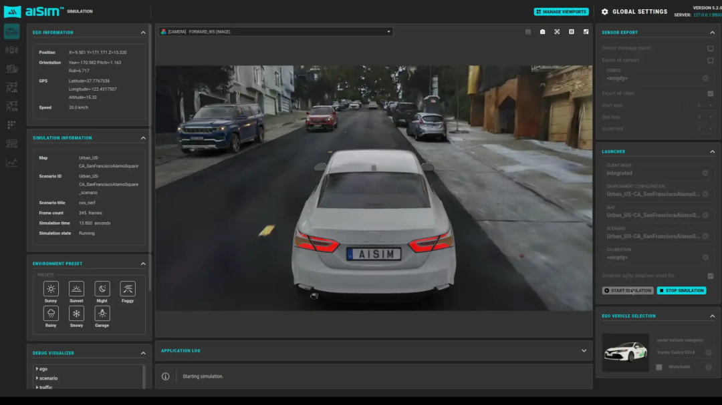Click the viewport pause icon

pyautogui.click(x=572, y=32)
